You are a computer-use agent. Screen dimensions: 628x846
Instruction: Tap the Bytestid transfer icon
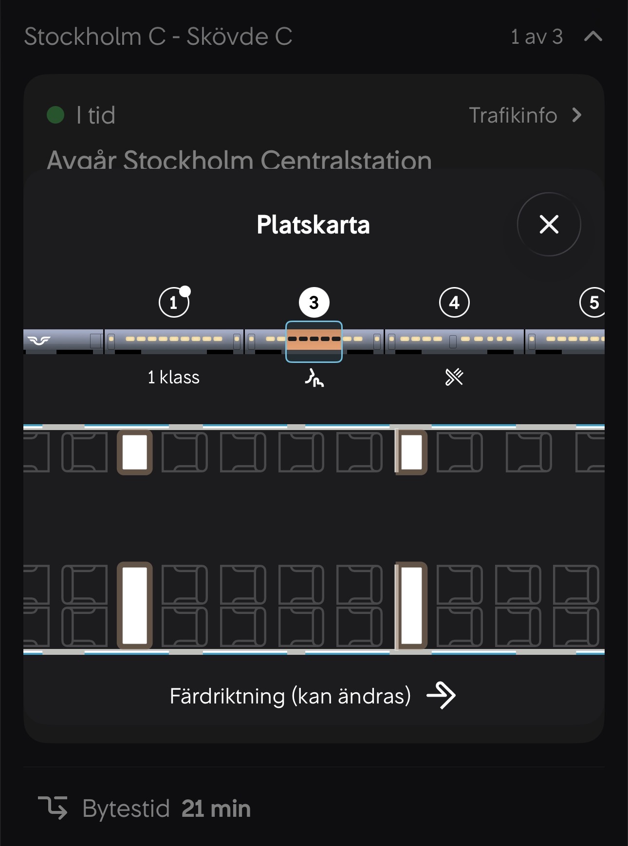pyautogui.click(x=53, y=808)
